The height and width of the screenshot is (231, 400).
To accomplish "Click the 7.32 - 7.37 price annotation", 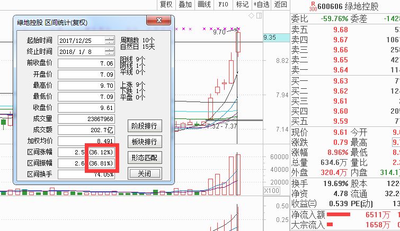I will 221,126.
